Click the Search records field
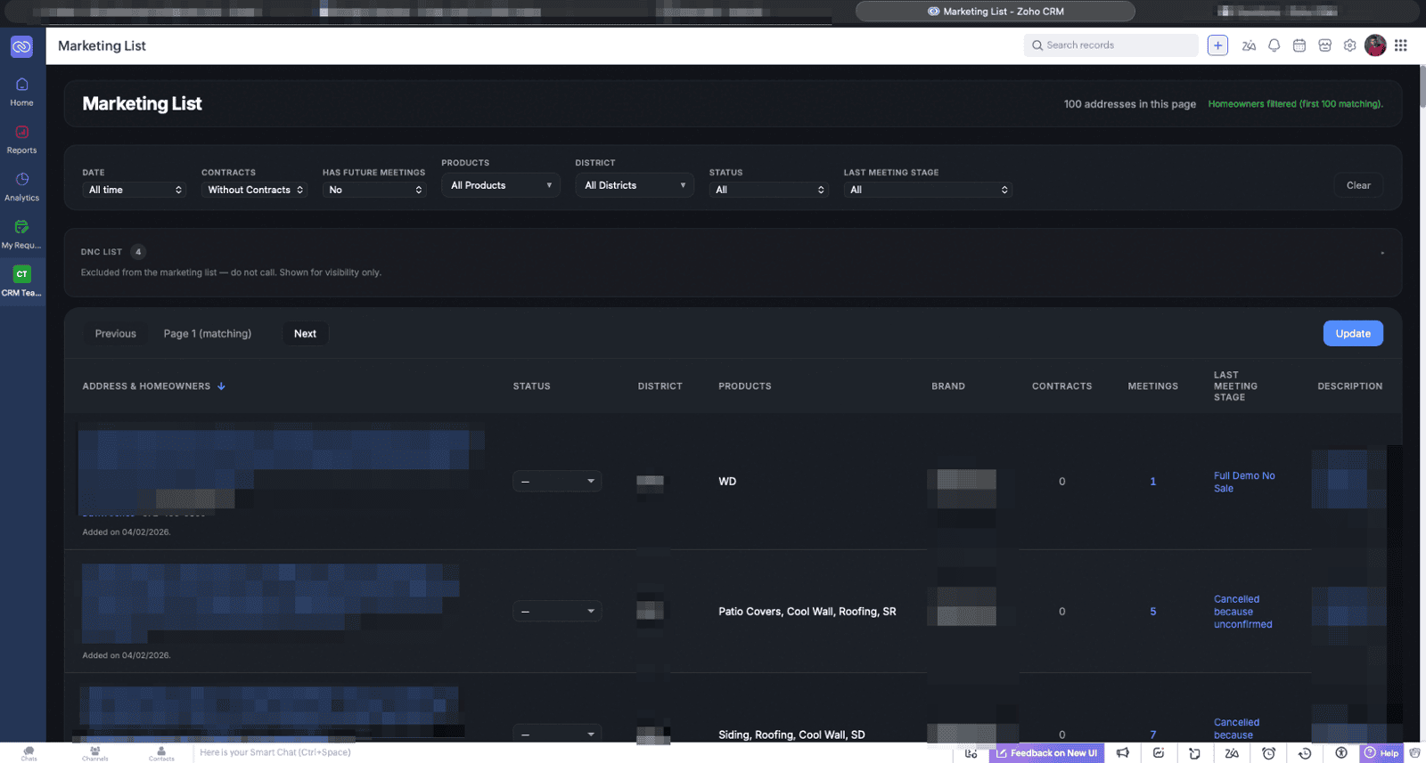1426x763 pixels. point(1114,45)
